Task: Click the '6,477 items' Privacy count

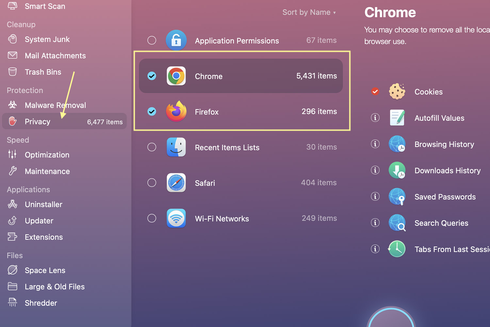Action: pos(105,122)
